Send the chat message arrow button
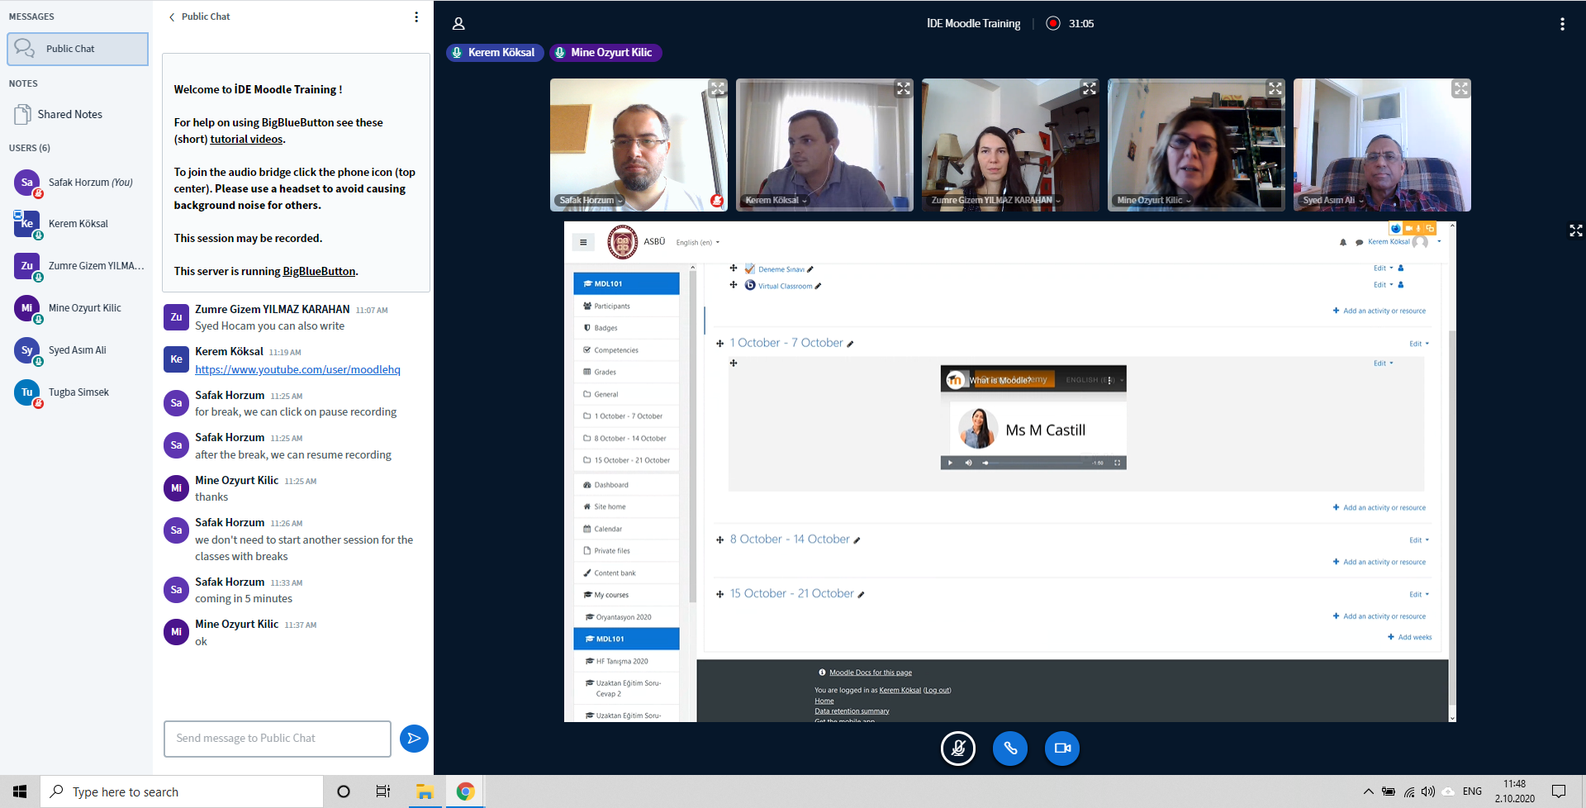Screen dimensions: 1586x808 (x=414, y=738)
